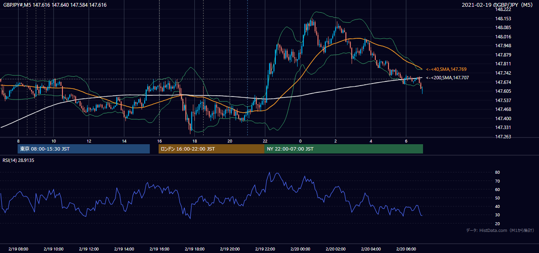Click hour tick 10 below price chart
Viewport: 539px width, 253px height.
coord(54,141)
